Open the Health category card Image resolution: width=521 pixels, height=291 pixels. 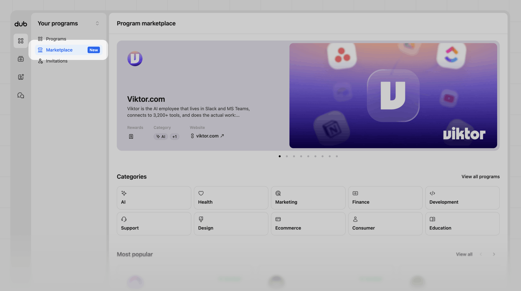tap(231, 198)
